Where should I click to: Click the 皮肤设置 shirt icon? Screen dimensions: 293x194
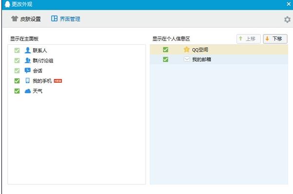coord(15,18)
